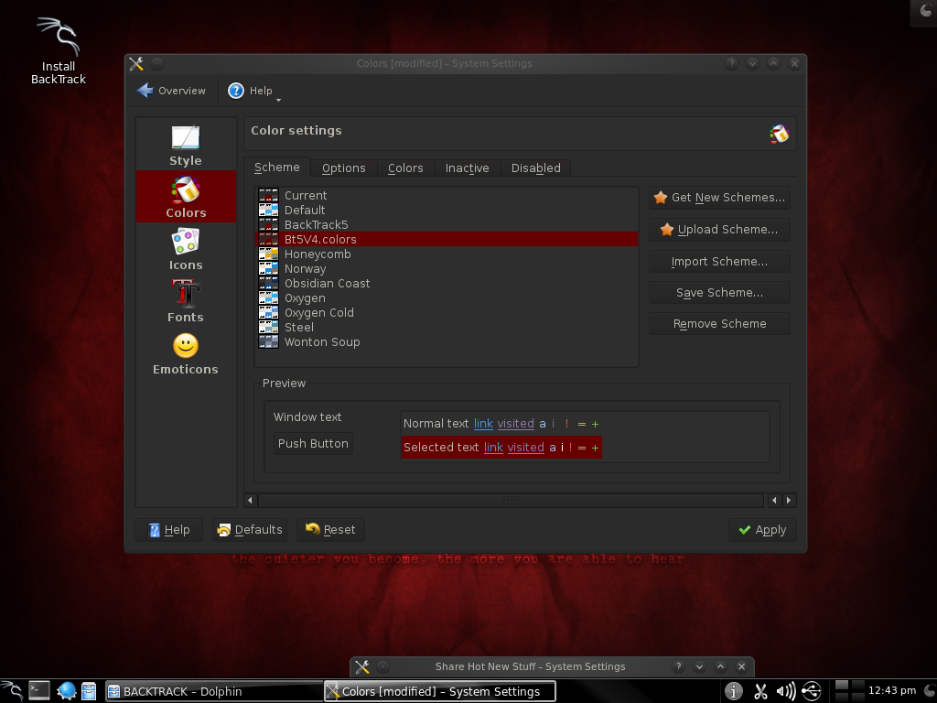937x703 pixels.
Task: Select the Oxygen color scheme
Action: (x=447, y=297)
